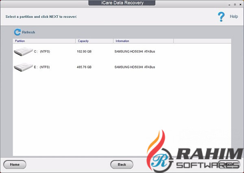Select the E: drive icon
The height and width of the screenshot is (173, 244).
[23, 67]
